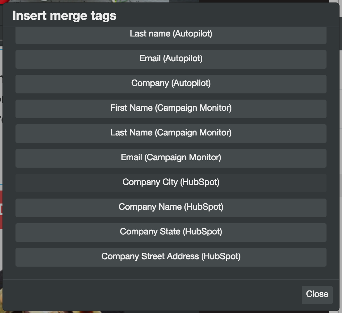The height and width of the screenshot is (313, 342).
Task: Click the dark footer area of the dialog
Action: (x=155, y=294)
